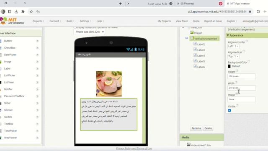Click the Height input field
This screenshot has width=268, height=151.
point(242,76)
